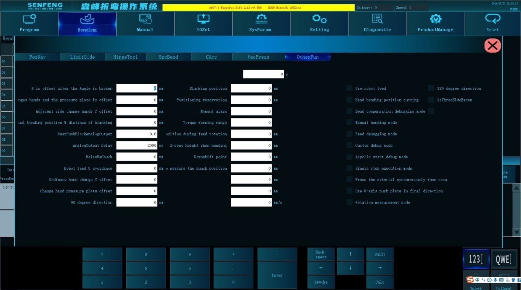Select the Manual mode icon
This screenshot has width=521, height=290.
pyautogui.click(x=145, y=19)
